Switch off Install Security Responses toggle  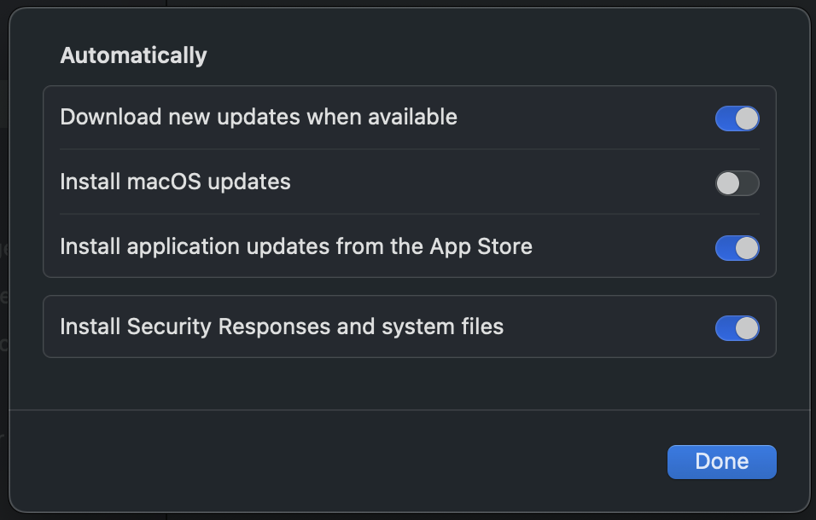coord(737,328)
